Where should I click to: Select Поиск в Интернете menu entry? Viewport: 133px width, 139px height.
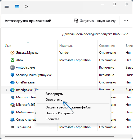click(59, 113)
